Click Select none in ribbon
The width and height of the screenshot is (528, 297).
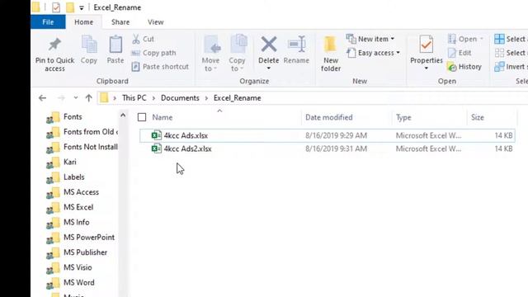511,53
